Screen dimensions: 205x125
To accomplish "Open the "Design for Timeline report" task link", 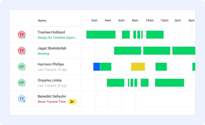I will pos(57,38).
